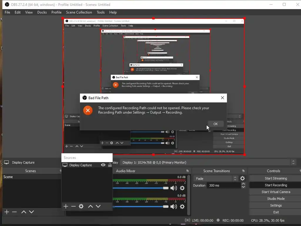301x226 pixels.
Task: Open the Help menu
Action: coord(113,12)
